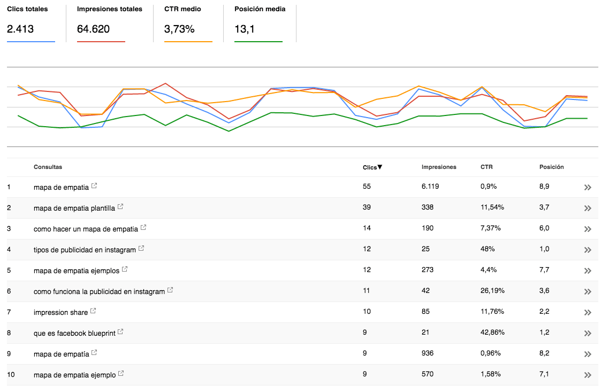Open external link icon for 'mapa de empatia'
The width and height of the screenshot is (601, 386).
coord(94,186)
